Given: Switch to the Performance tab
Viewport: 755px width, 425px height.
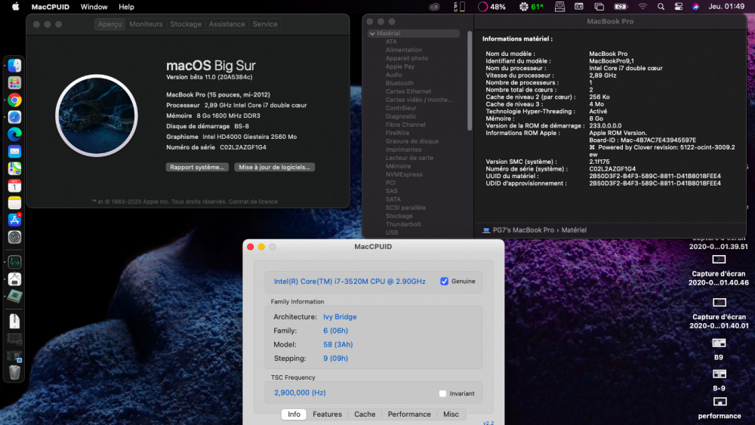Looking at the screenshot, I should click(x=409, y=414).
